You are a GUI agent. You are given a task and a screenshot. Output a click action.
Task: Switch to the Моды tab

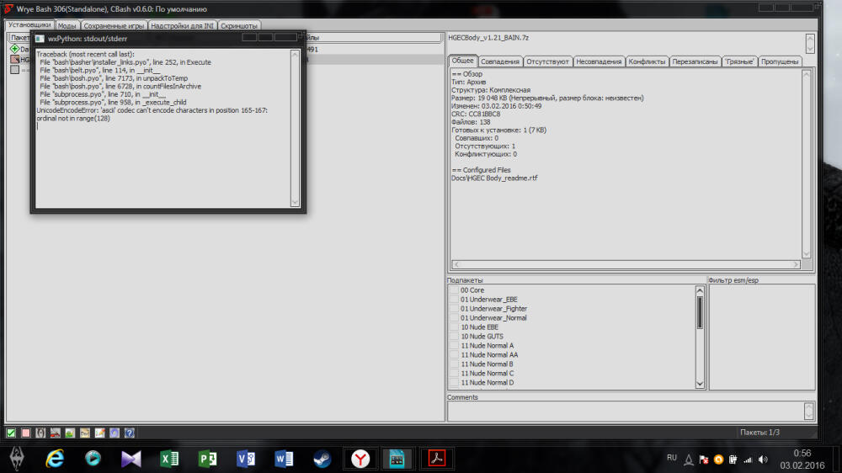pyautogui.click(x=67, y=26)
